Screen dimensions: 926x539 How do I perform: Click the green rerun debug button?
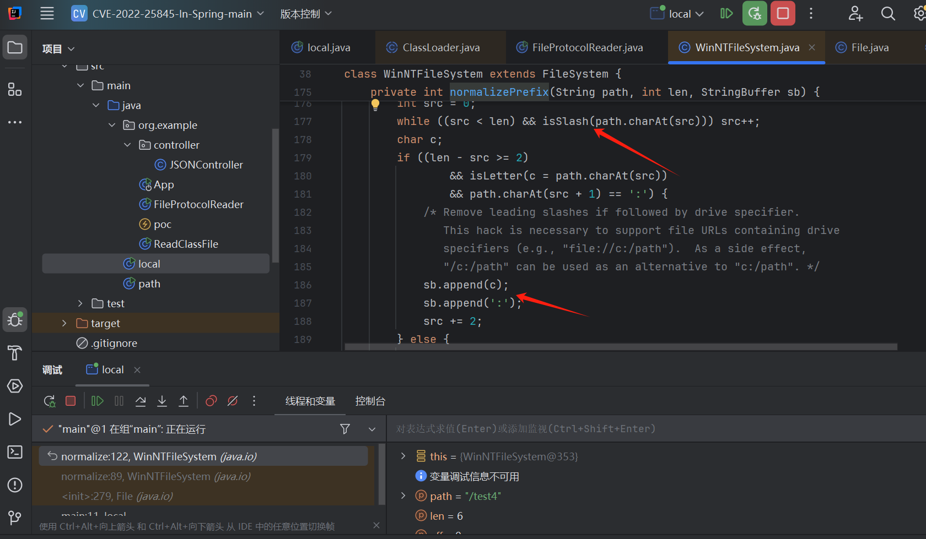tap(755, 14)
